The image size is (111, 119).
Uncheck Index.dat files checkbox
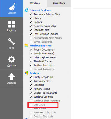31,30
